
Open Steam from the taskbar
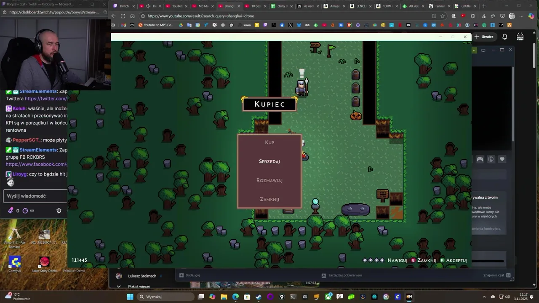pos(259,297)
